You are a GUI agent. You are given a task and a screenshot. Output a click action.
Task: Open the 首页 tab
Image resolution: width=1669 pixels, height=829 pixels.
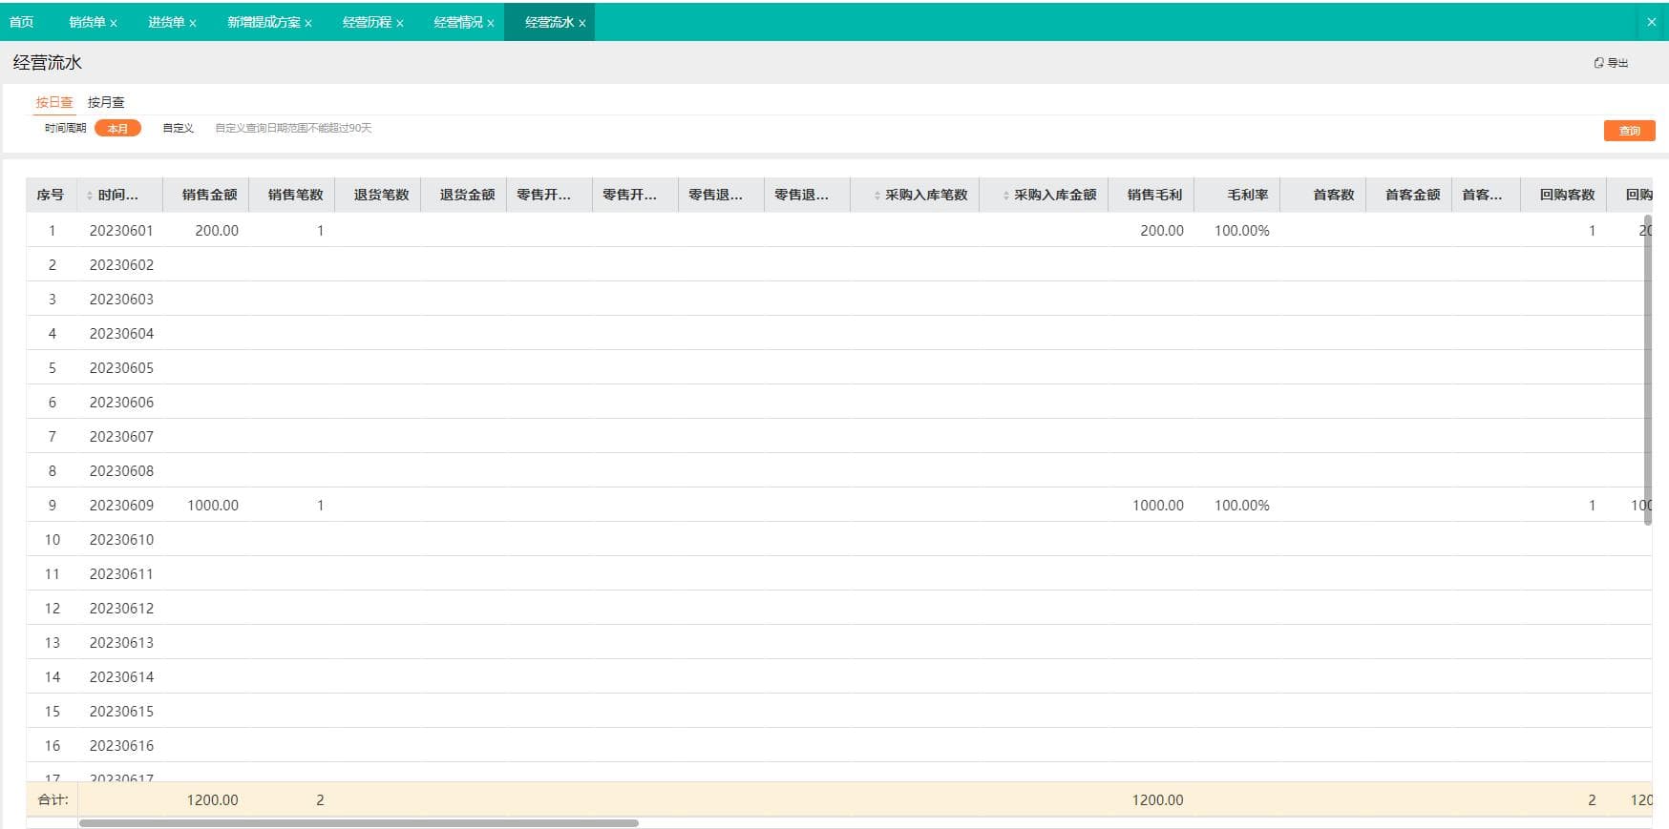click(x=21, y=22)
